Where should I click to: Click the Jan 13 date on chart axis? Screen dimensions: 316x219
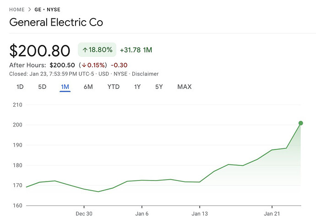click(x=200, y=214)
